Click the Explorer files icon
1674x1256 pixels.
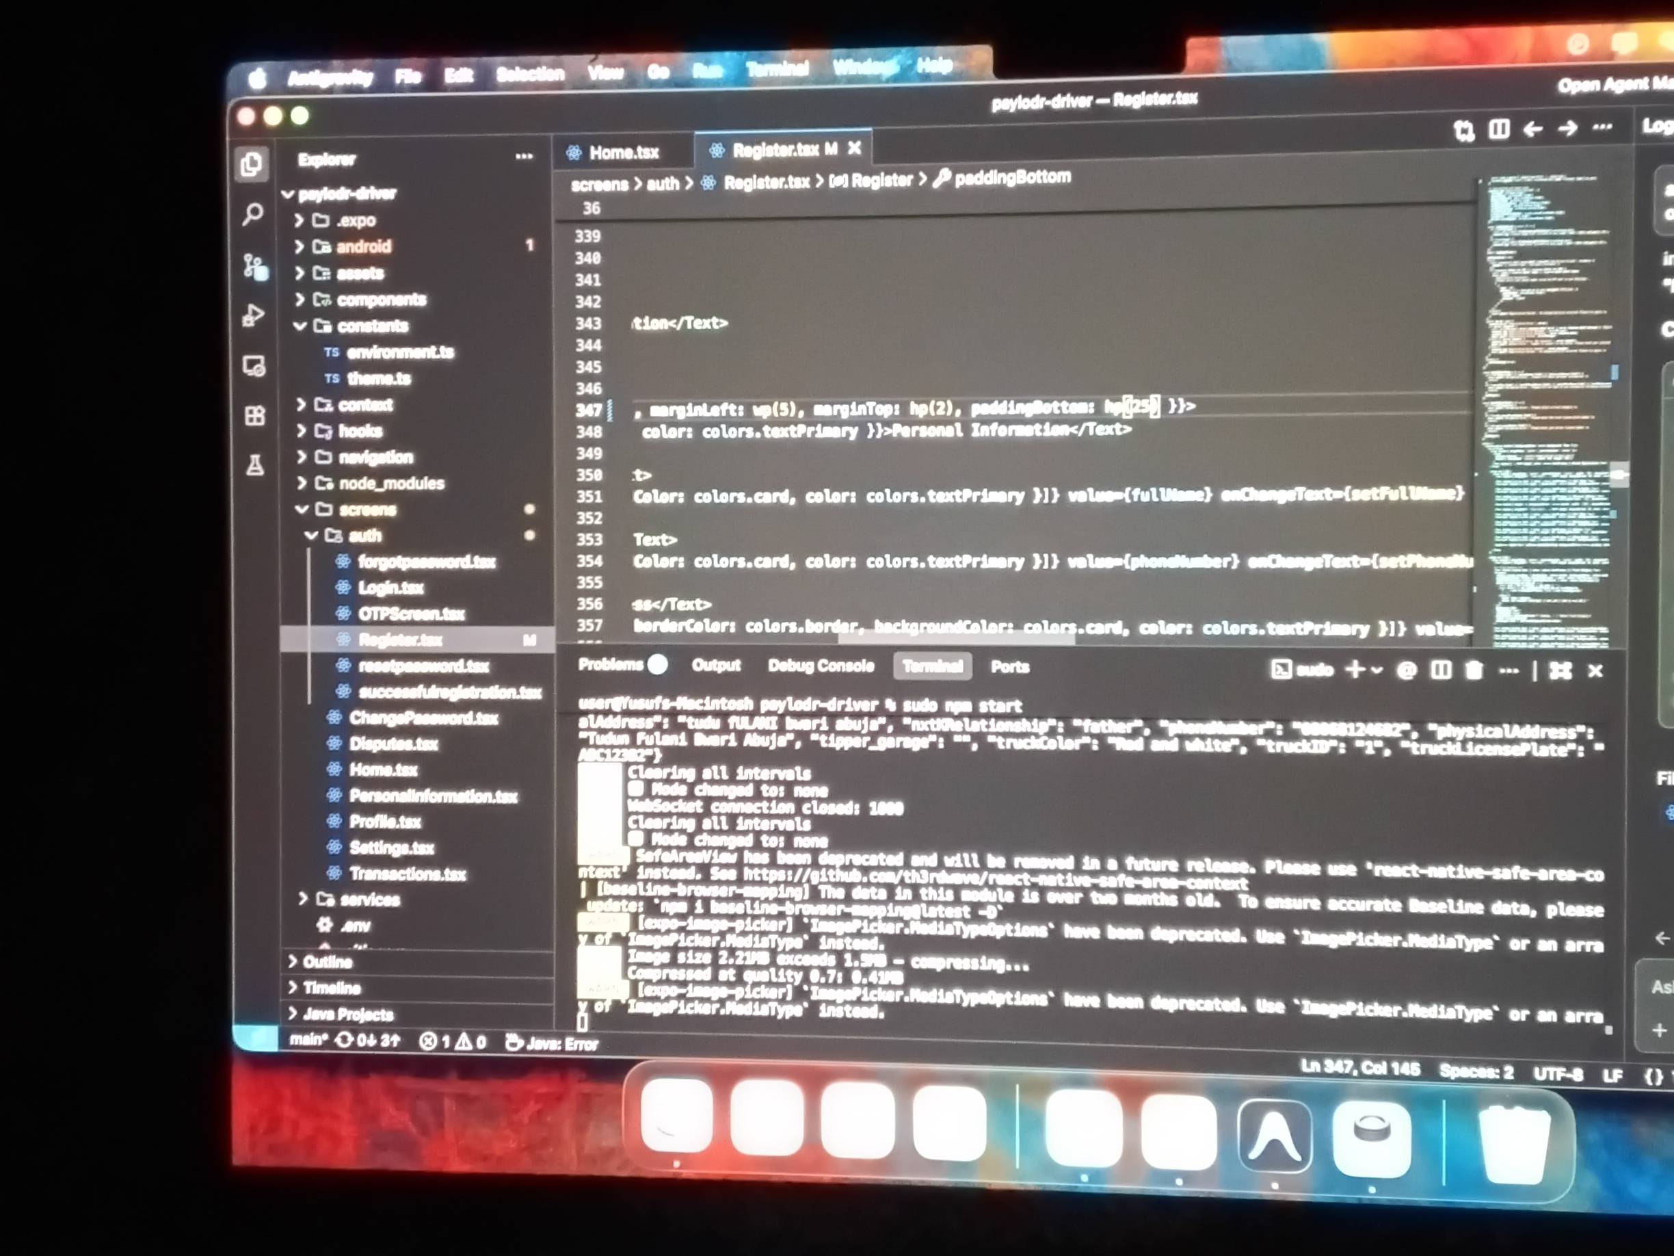251,164
